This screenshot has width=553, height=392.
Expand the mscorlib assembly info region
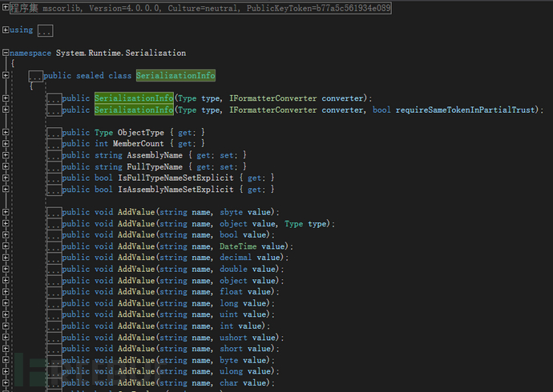pyautogui.click(x=6, y=7)
